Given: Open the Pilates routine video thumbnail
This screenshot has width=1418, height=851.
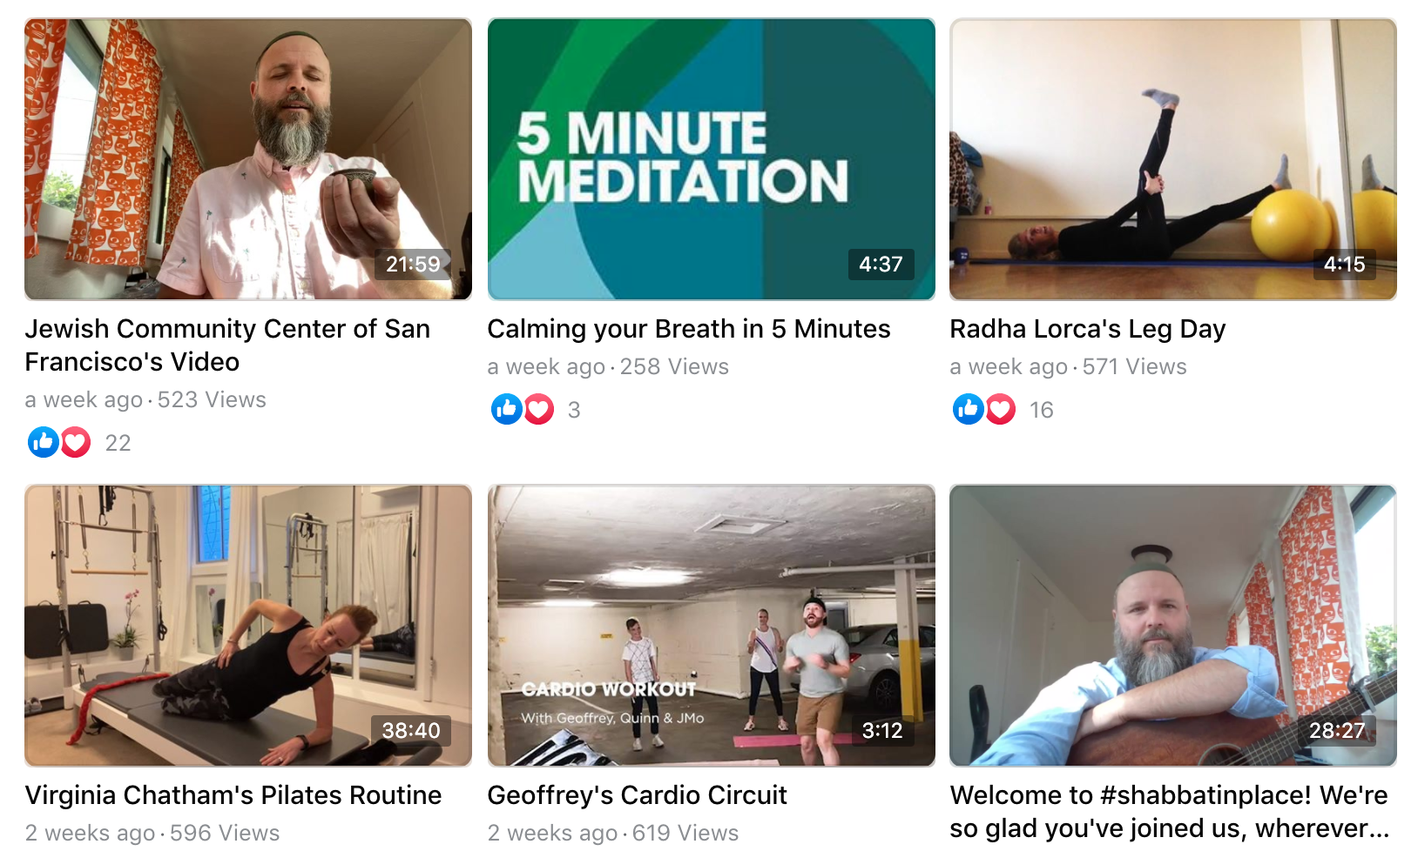Looking at the screenshot, I should point(248,626).
